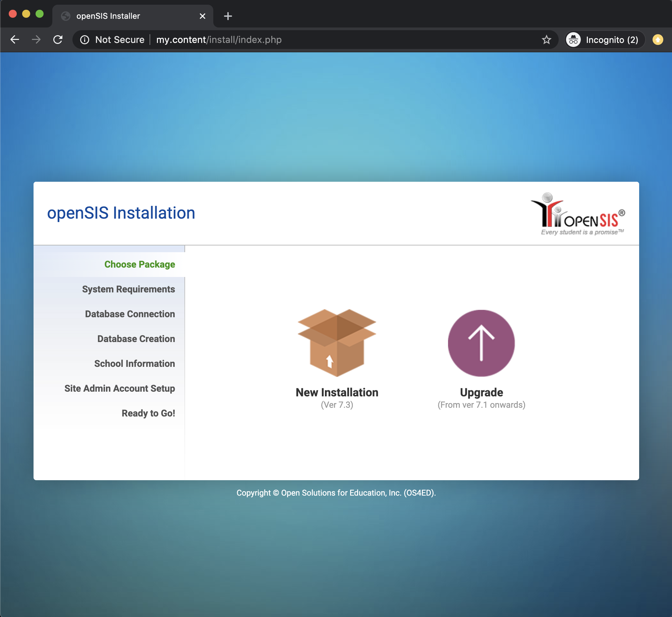Bookmark this page with star icon
Screen dimensions: 672x617
point(546,40)
